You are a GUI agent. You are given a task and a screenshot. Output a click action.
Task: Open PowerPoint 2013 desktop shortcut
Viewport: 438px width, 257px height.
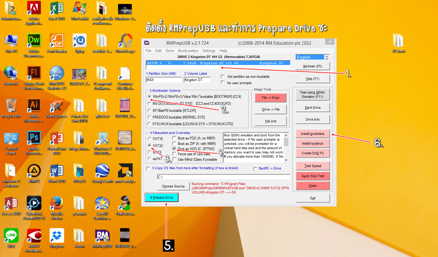[x=57, y=143]
